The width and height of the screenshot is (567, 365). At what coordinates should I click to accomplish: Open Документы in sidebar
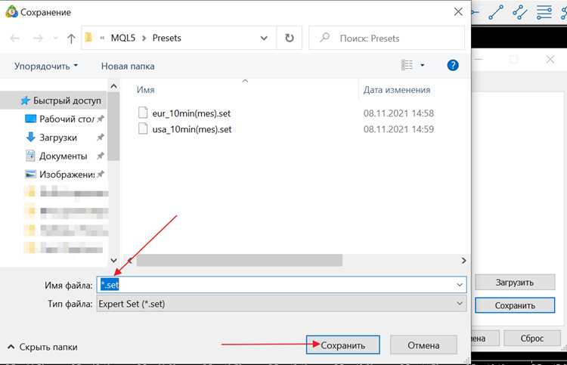pyautogui.click(x=64, y=156)
